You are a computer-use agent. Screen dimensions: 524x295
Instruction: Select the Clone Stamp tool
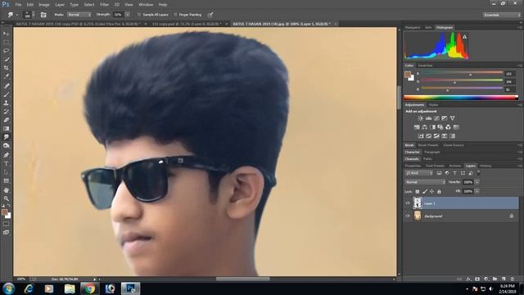[6, 103]
